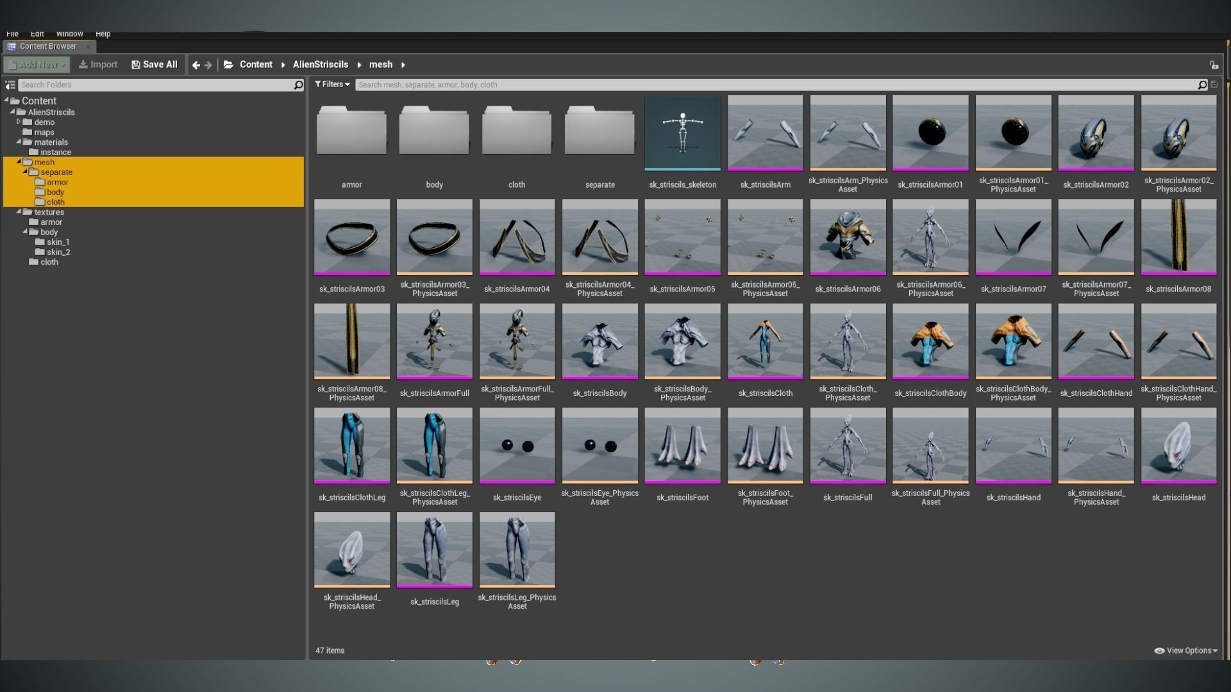Click the folder search magnifier icon

pos(298,85)
